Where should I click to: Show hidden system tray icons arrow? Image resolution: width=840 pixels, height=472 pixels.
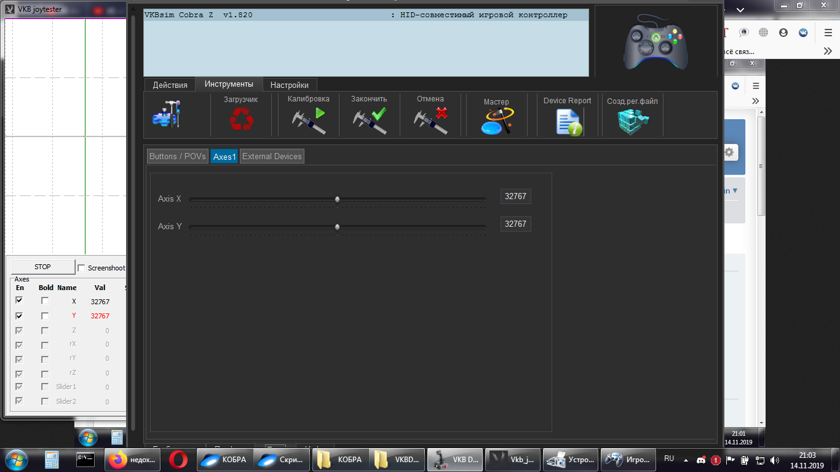[x=686, y=460]
